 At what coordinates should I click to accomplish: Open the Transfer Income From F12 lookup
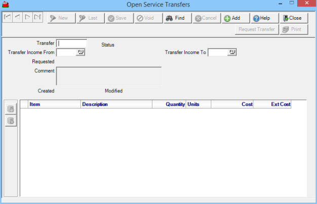pos(81,52)
